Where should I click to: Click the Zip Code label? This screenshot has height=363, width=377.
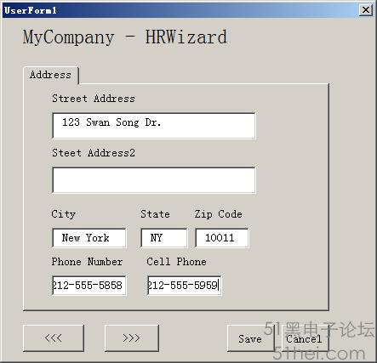(x=219, y=214)
